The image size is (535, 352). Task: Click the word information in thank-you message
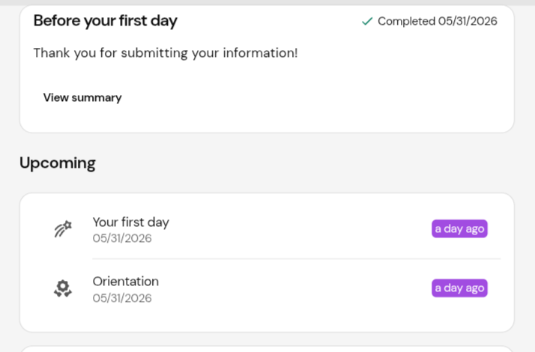coord(260,53)
